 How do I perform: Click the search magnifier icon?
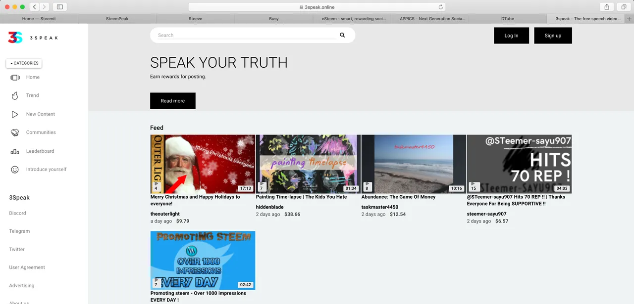[x=342, y=35]
